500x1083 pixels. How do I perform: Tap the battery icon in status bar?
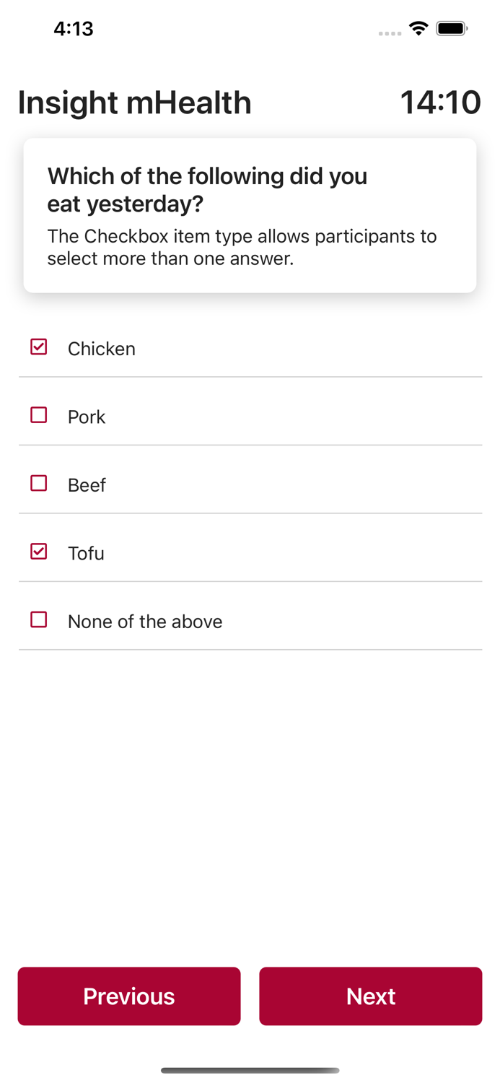(452, 29)
